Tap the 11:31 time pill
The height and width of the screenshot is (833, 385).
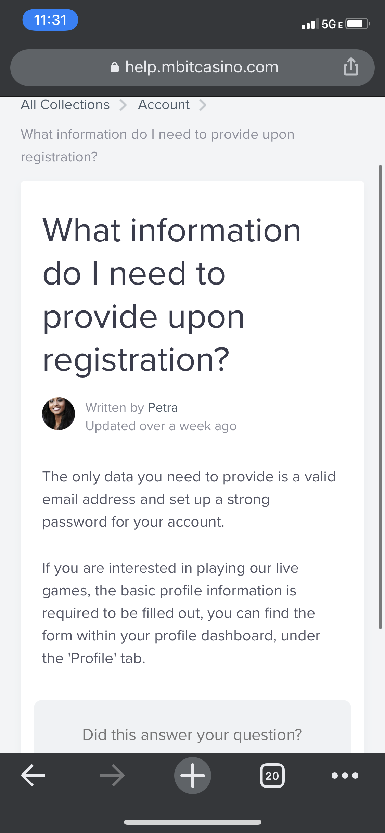[x=50, y=20]
